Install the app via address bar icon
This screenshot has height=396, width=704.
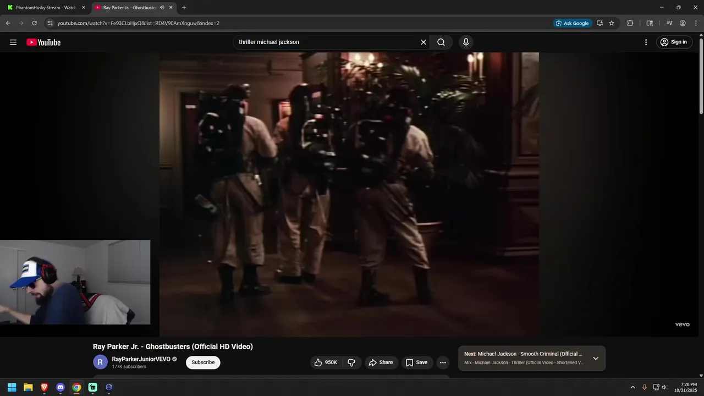[599, 23]
